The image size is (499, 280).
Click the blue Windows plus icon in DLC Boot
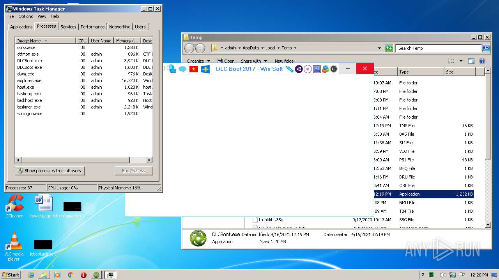coord(205,69)
